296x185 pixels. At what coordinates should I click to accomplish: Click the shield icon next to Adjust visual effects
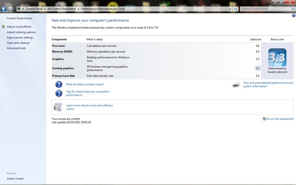[3, 27]
